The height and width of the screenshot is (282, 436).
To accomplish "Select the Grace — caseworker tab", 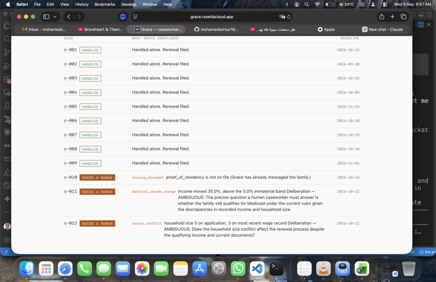I will 156,29.
